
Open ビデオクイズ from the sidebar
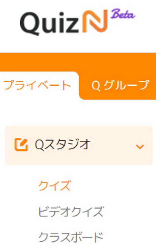tap(71, 212)
